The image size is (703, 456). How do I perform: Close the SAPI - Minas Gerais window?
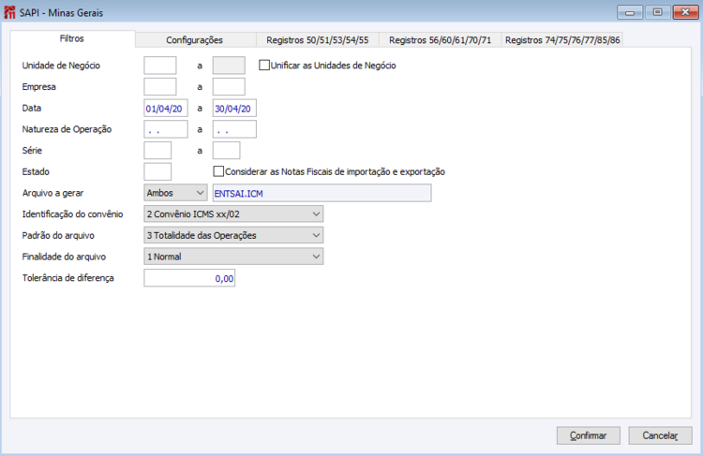(x=685, y=12)
